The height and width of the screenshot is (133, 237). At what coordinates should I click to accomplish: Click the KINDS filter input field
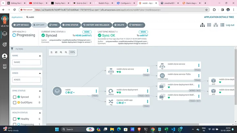pos(26,80)
